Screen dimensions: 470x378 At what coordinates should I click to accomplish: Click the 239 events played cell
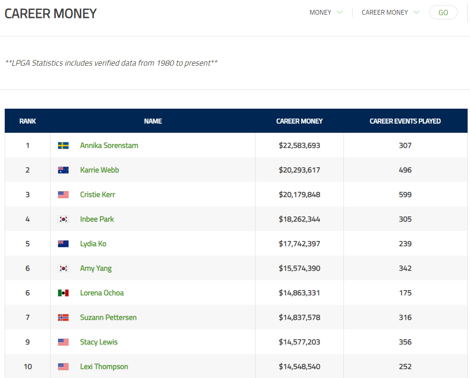point(405,244)
